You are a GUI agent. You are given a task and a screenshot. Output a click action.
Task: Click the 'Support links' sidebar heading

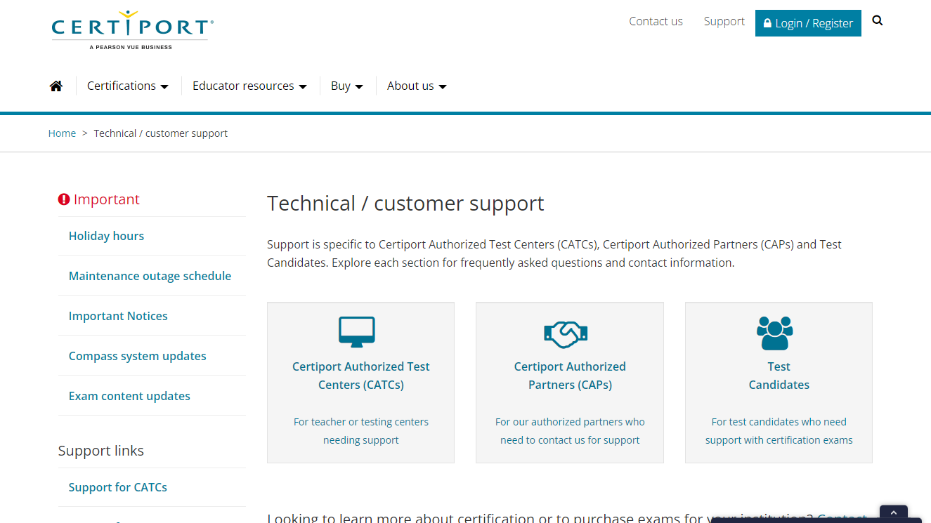(x=101, y=451)
